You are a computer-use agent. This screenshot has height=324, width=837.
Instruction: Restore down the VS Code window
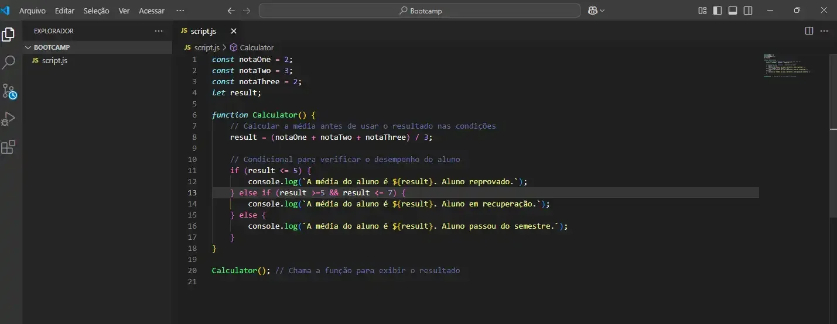click(x=797, y=11)
